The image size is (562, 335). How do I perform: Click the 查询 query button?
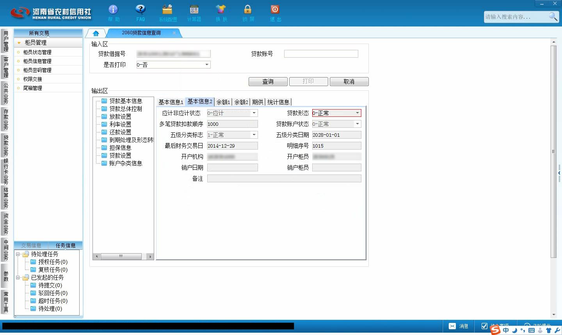[x=268, y=81]
